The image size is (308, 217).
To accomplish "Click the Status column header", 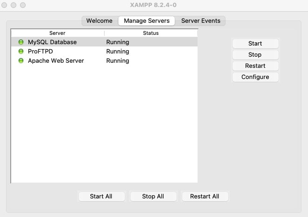I will point(151,33).
